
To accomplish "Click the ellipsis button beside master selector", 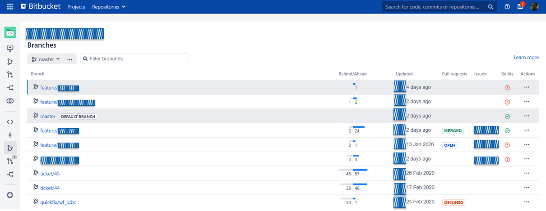I will point(69,59).
